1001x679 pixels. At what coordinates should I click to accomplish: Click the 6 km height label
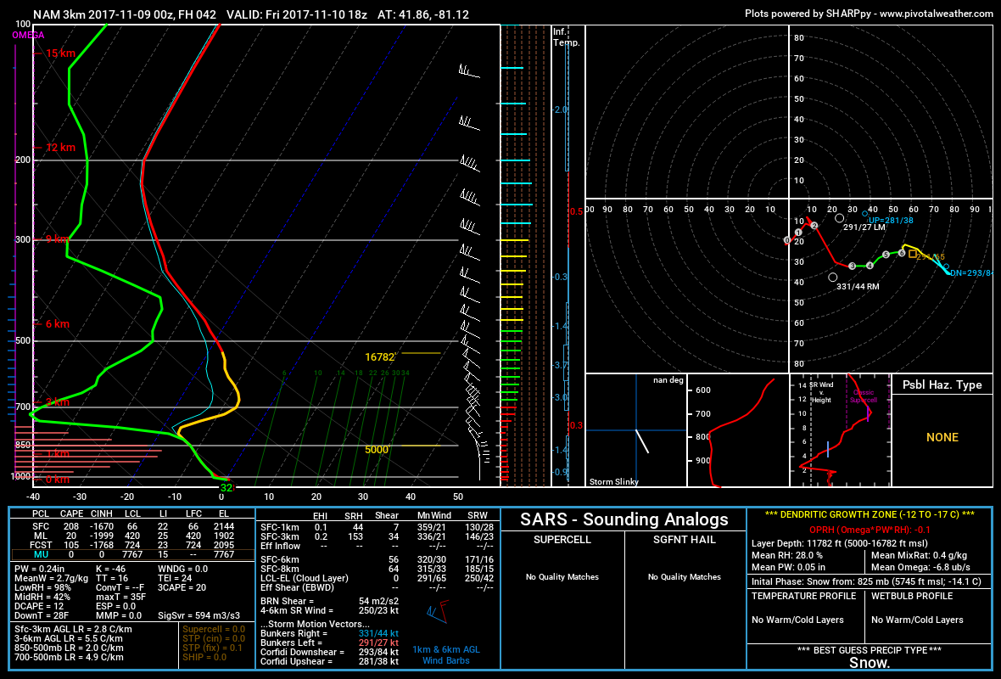tap(58, 324)
